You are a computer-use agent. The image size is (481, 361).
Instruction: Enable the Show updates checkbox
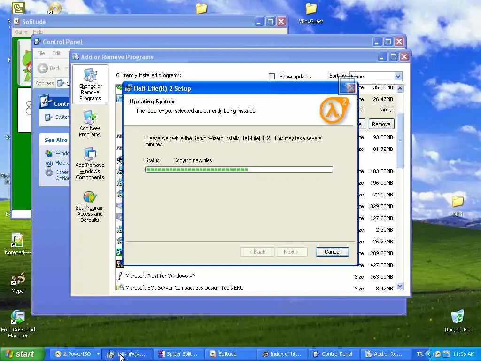[x=272, y=77]
